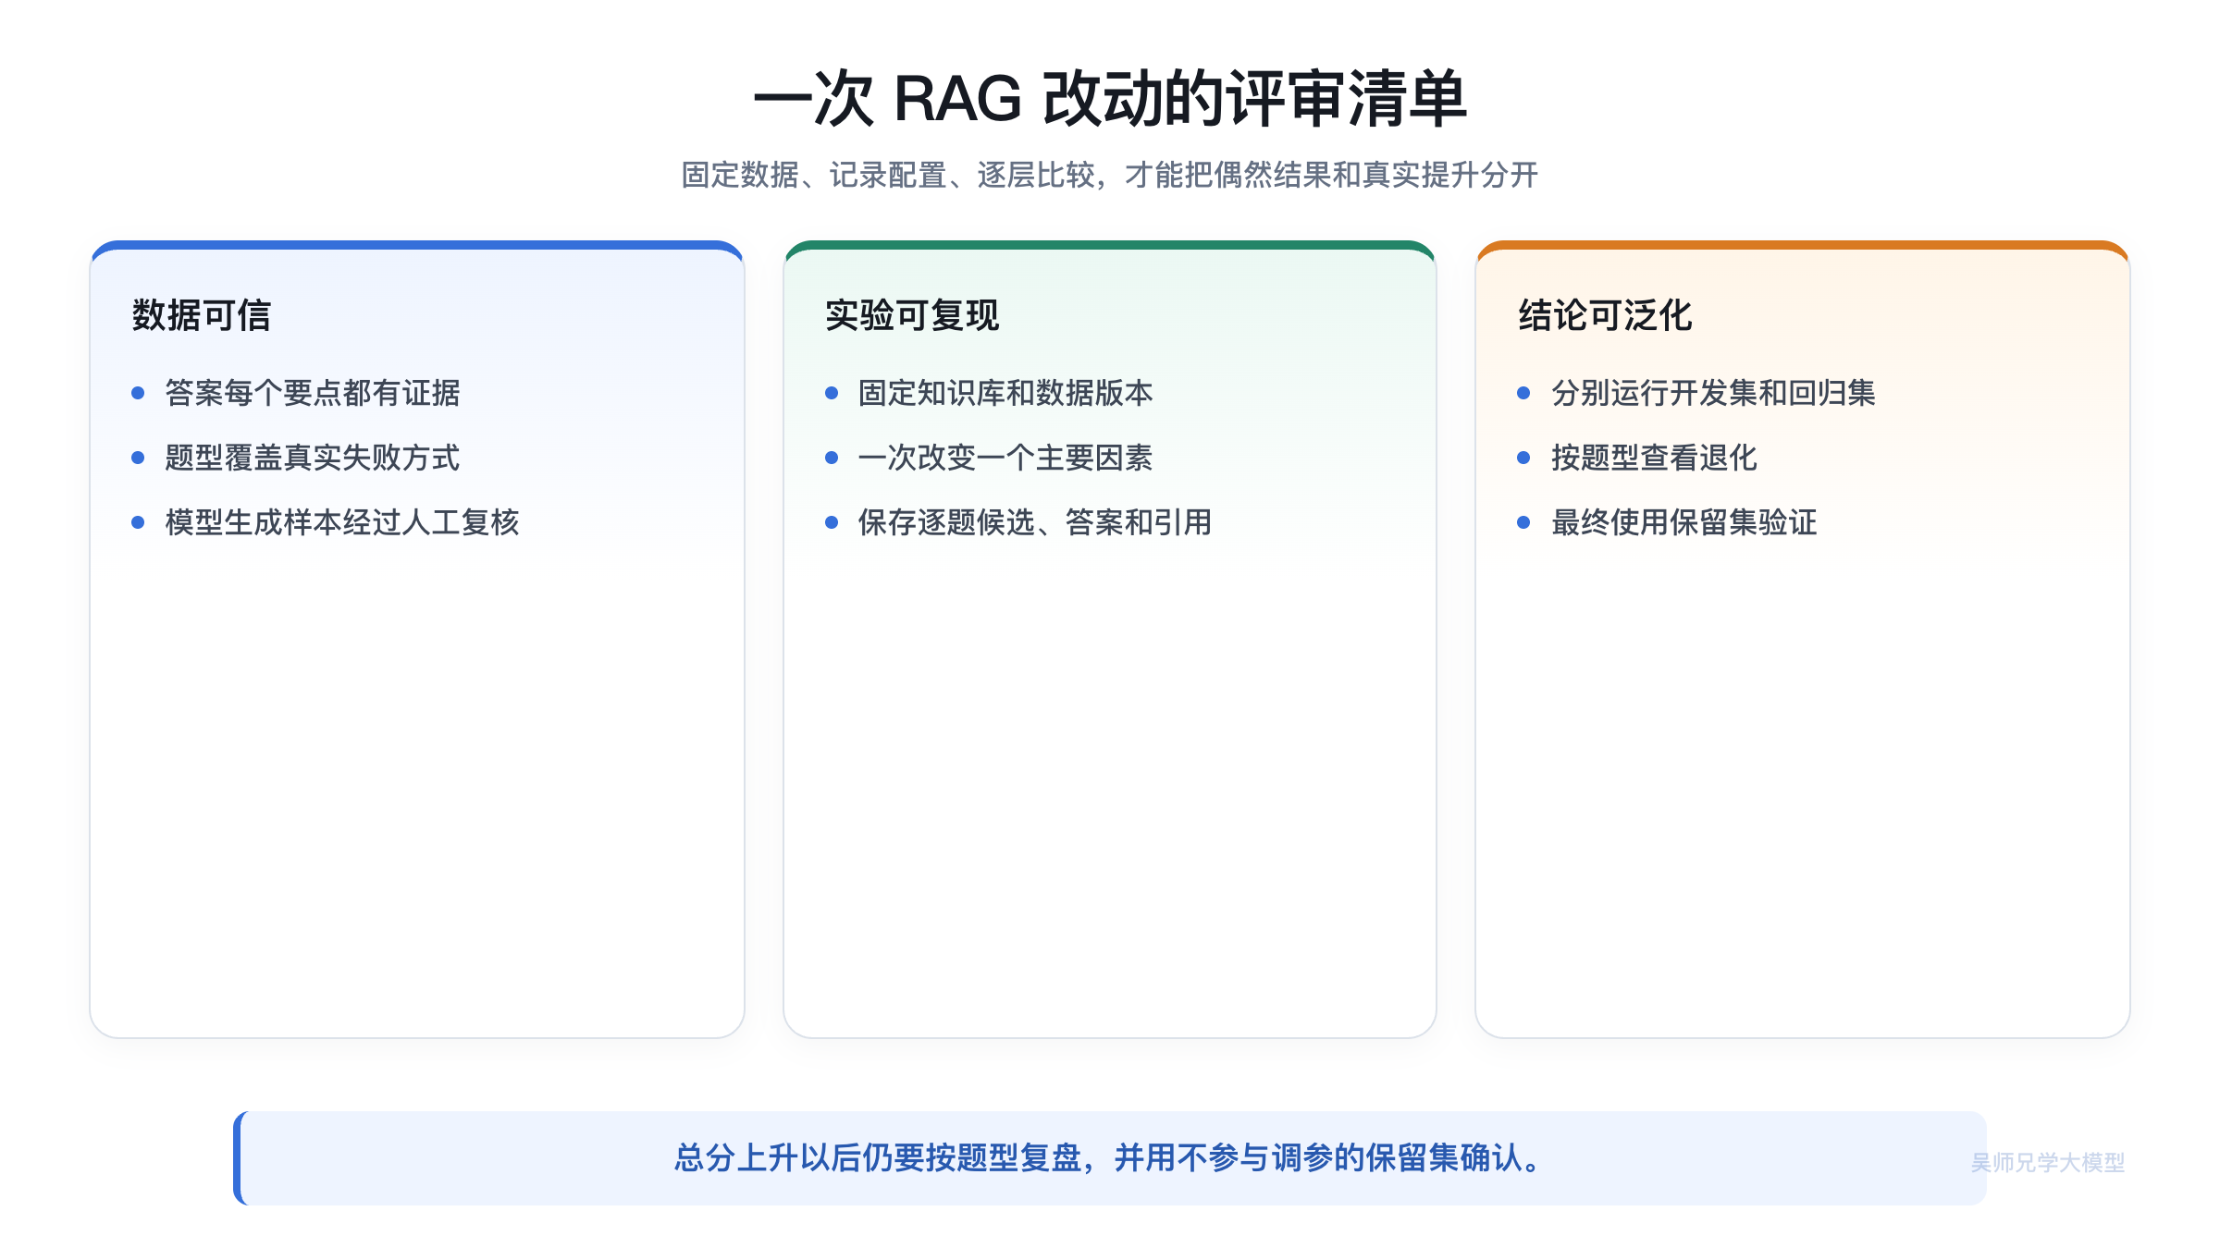Viewport: 2220px width, 1248px height.
Task: Select the card heading 数据可信
Action: click(202, 315)
